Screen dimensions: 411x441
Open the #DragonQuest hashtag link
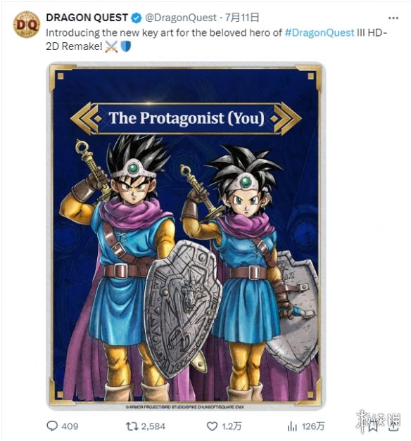[320, 32]
